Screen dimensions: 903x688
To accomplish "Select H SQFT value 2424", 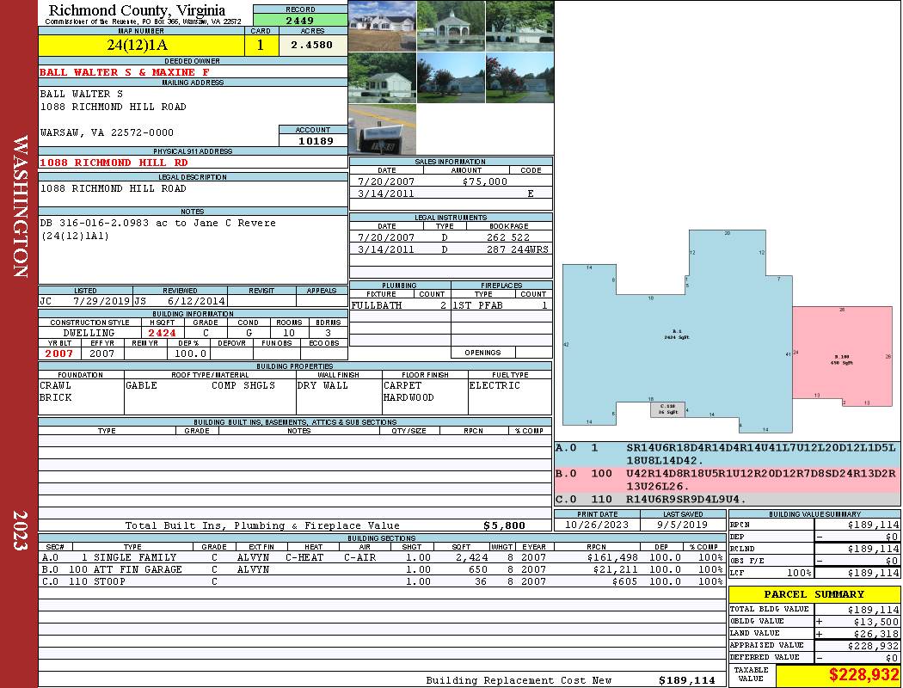I will point(162,333).
